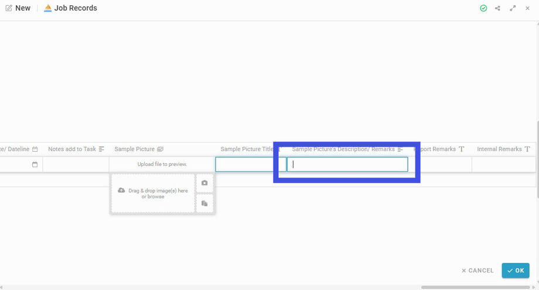Click the CANCEL button
The height and width of the screenshot is (290, 539).
477,271
